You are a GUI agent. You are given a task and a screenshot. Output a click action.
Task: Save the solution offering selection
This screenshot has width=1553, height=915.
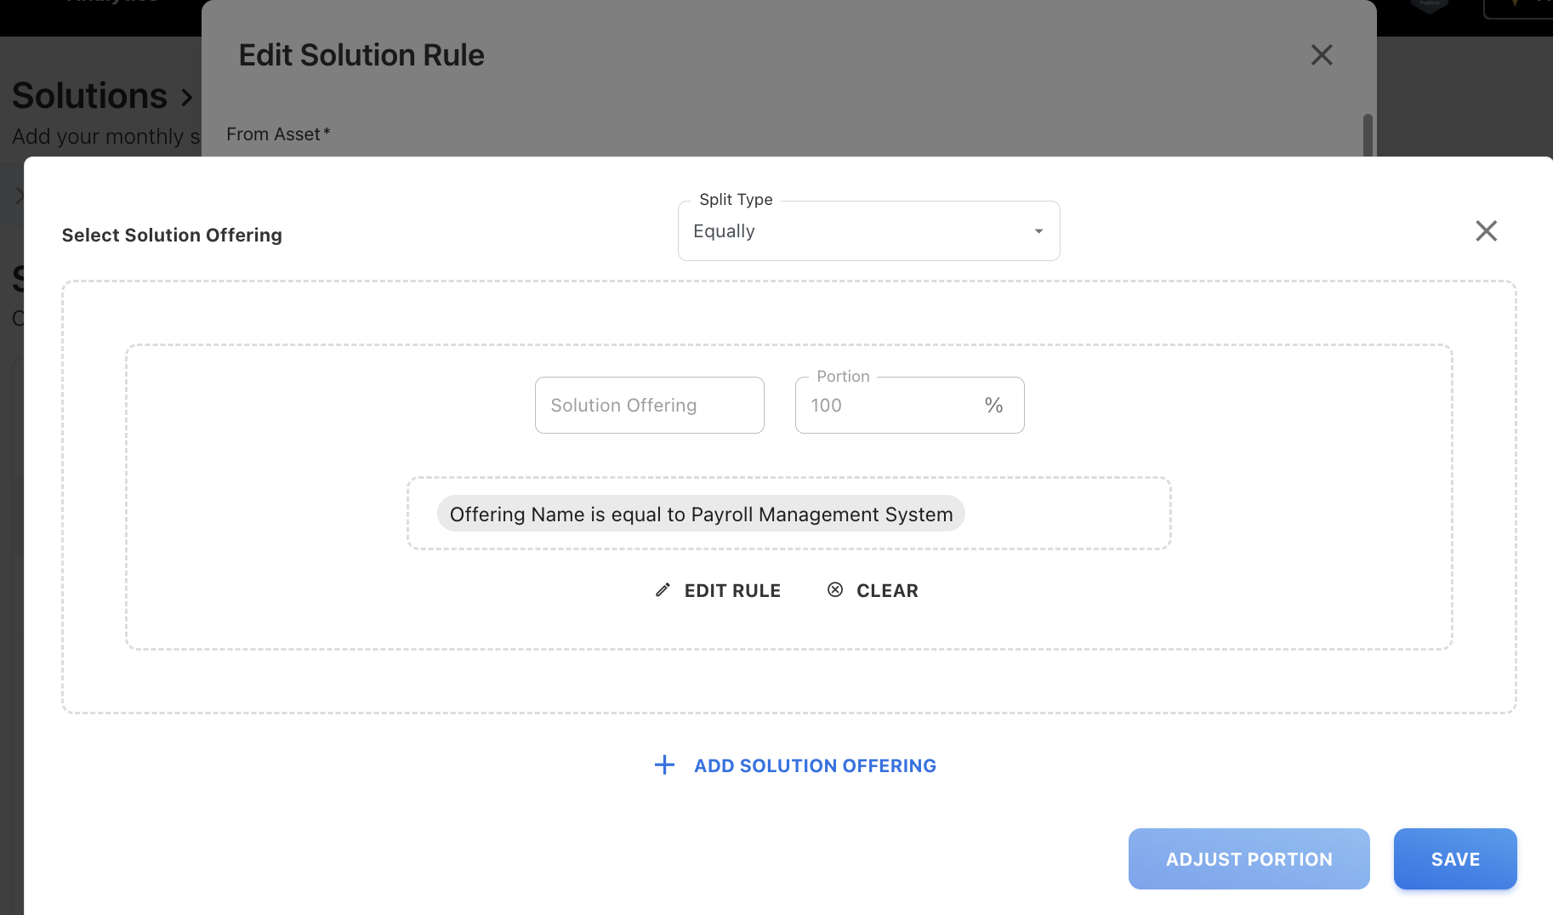click(1454, 859)
